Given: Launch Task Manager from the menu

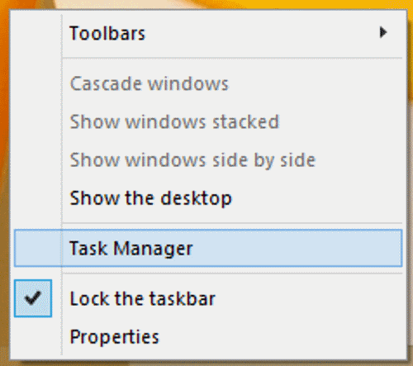Looking at the screenshot, I should coord(208,248).
